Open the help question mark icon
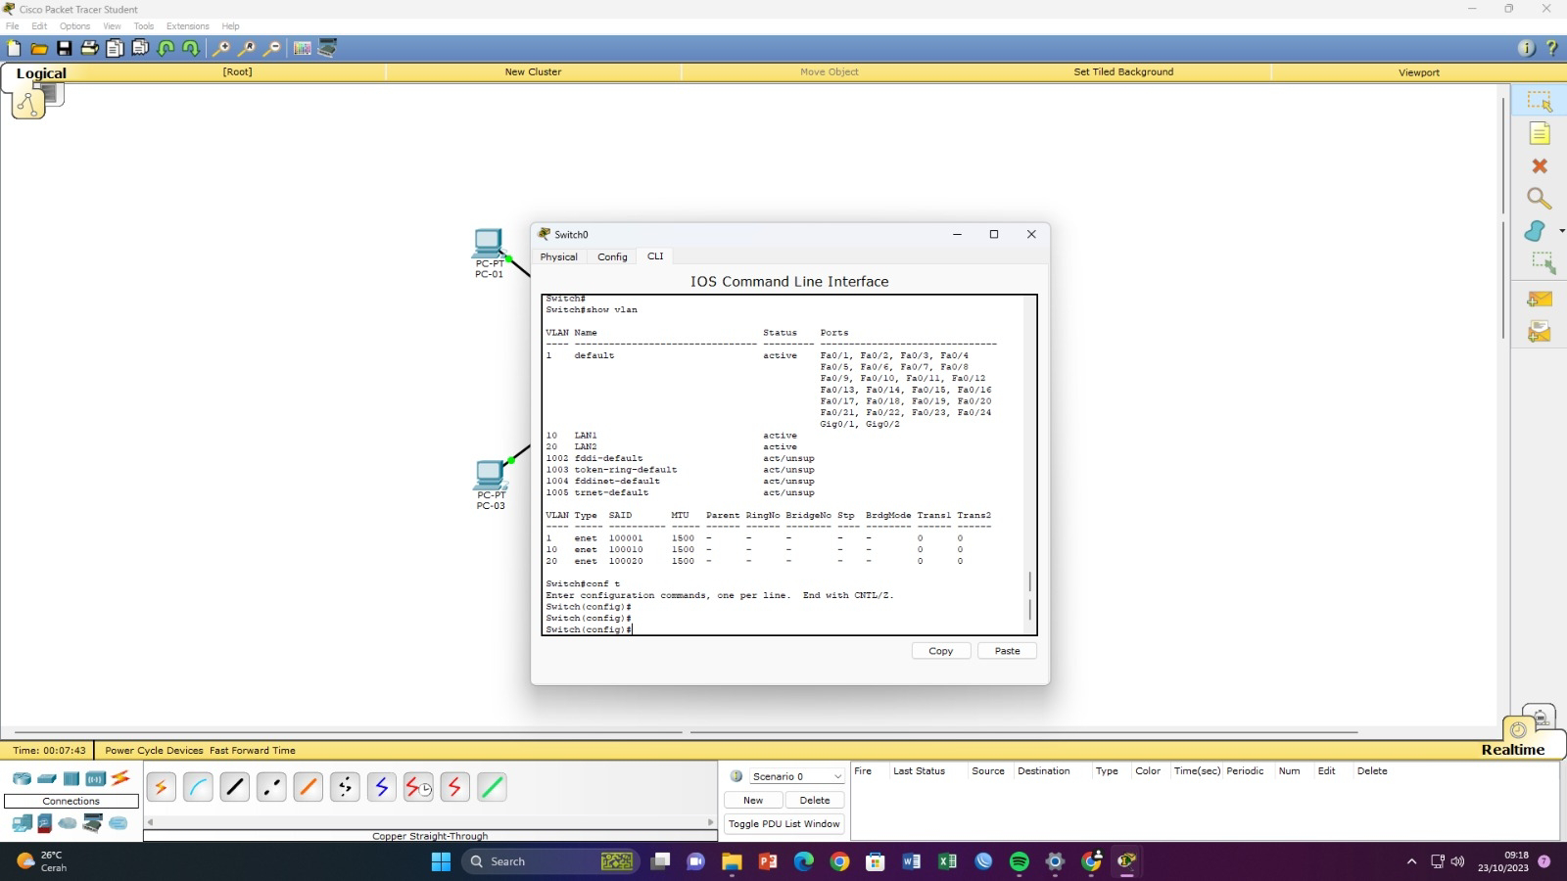This screenshot has height=881, width=1567. point(1551,48)
